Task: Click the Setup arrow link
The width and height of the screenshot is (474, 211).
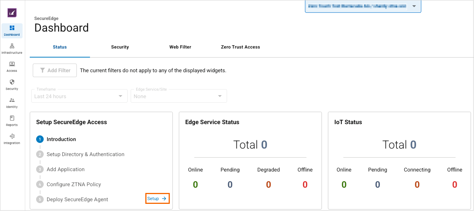Action: 157,199
